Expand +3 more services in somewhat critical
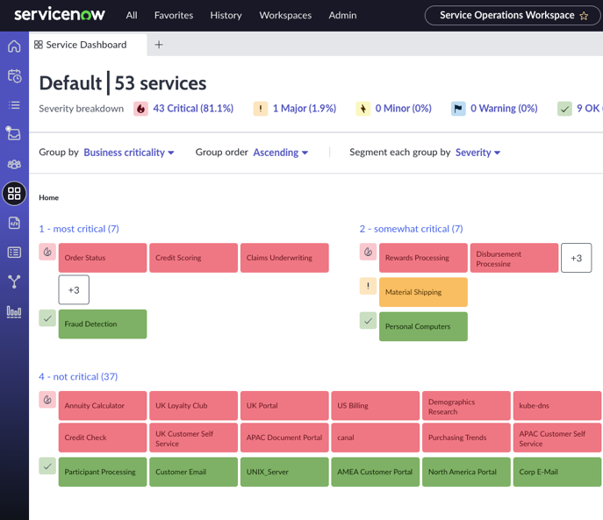603x520 pixels. point(576,258)
